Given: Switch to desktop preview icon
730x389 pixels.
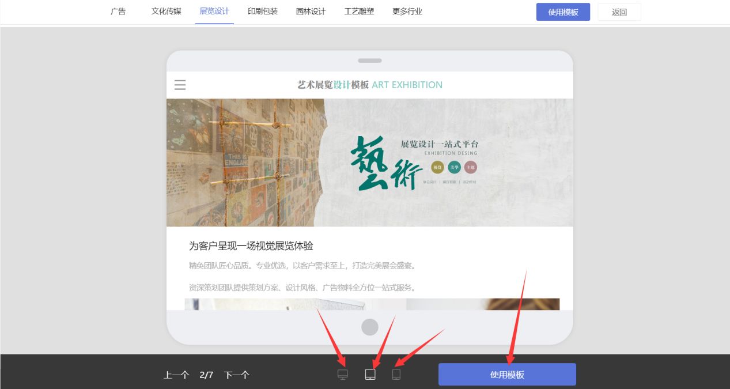Looking at the screenshot, I should pos(343,375).
